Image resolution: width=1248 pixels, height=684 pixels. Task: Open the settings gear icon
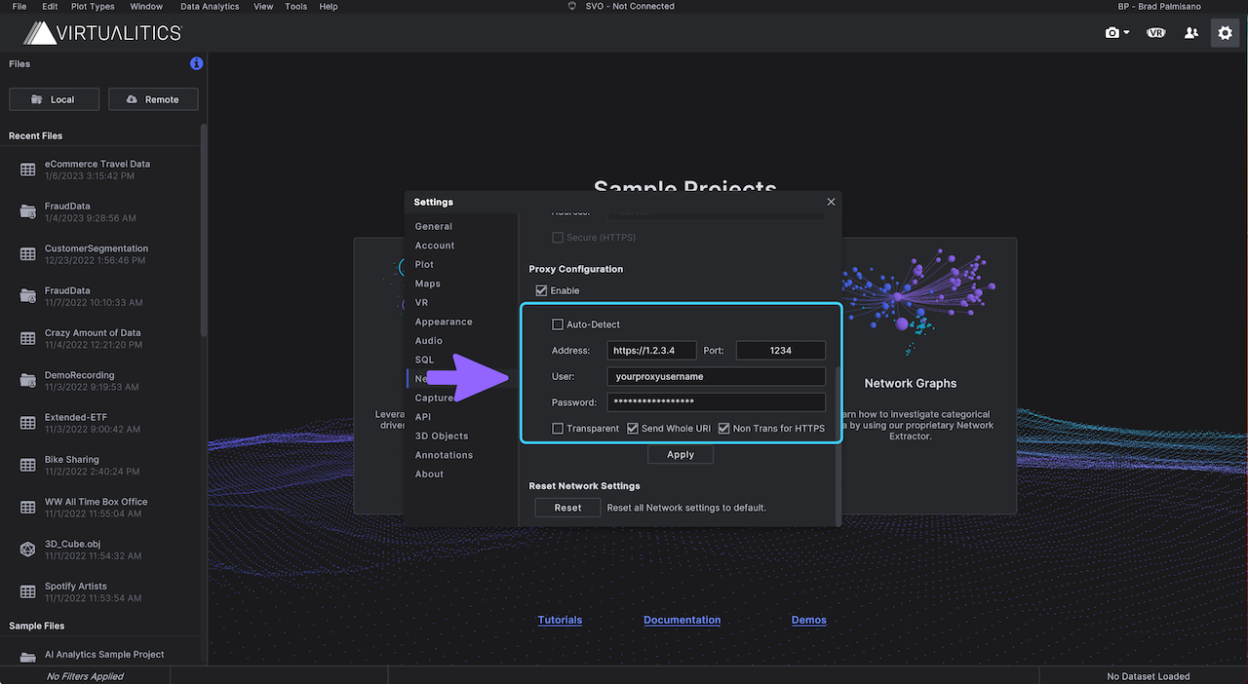coord(1225,32)
